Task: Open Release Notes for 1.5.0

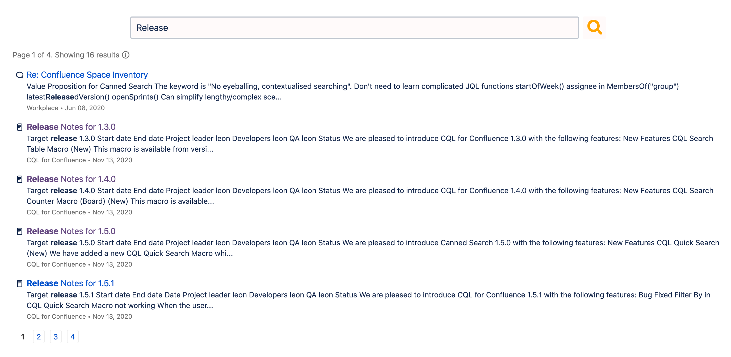Action: (x=71, y=231)
